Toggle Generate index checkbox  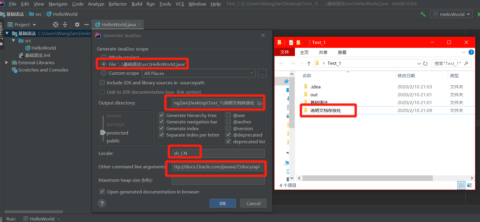coord(161,128)
